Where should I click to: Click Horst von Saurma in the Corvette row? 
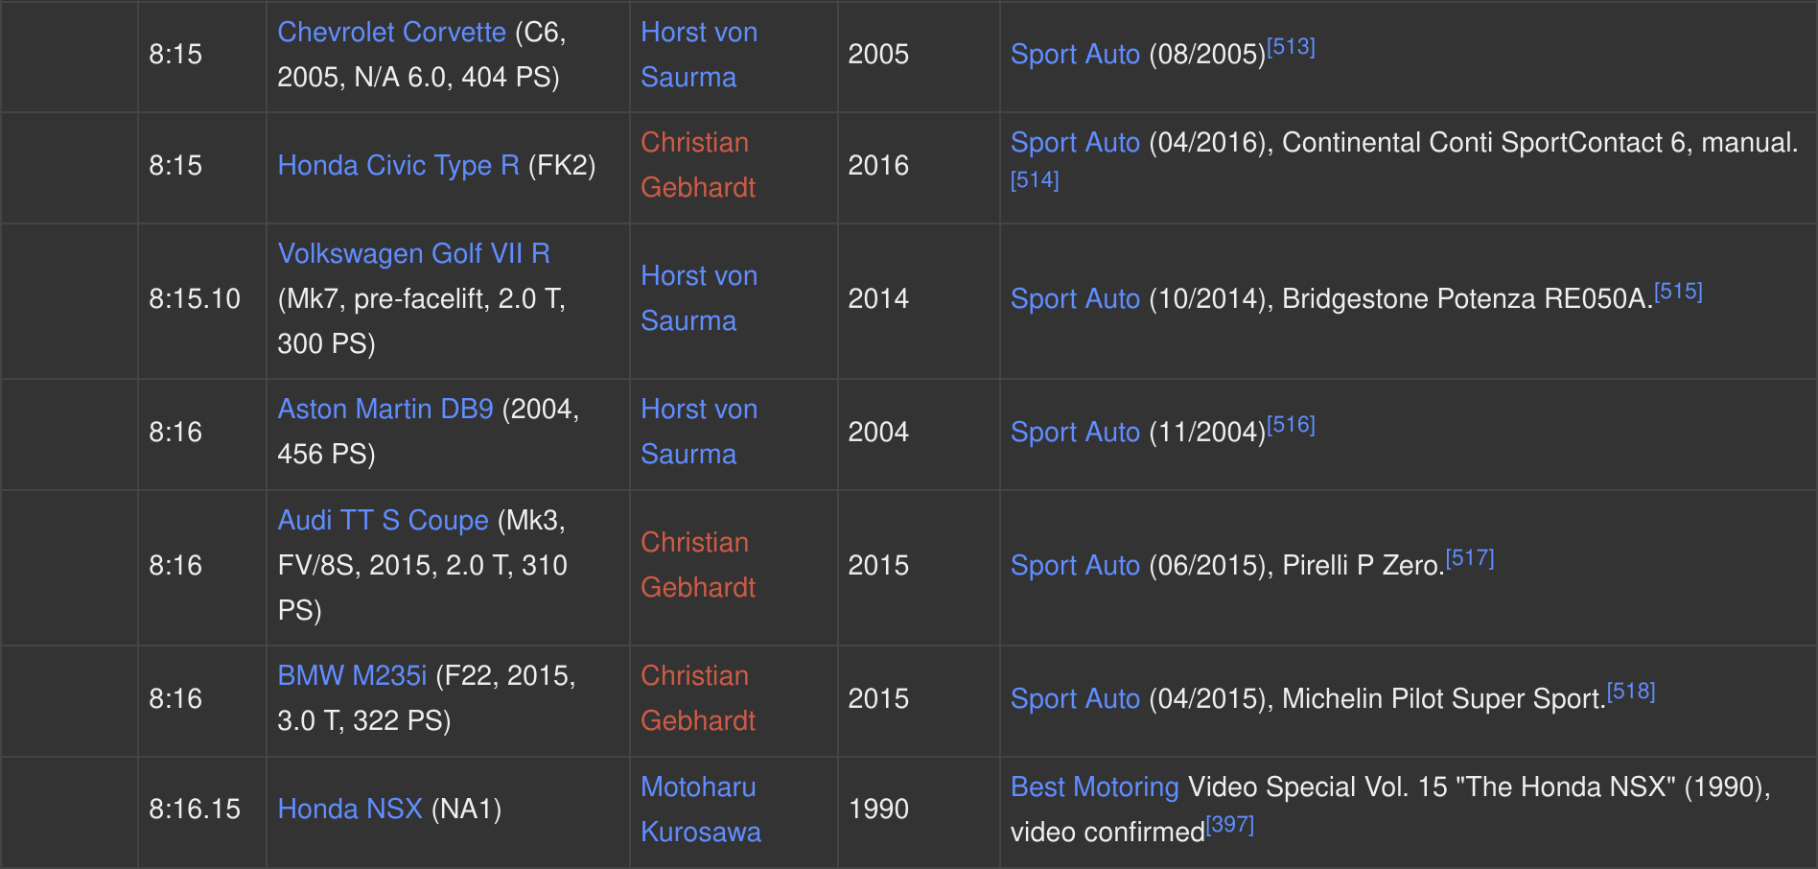tap(699, 54)
